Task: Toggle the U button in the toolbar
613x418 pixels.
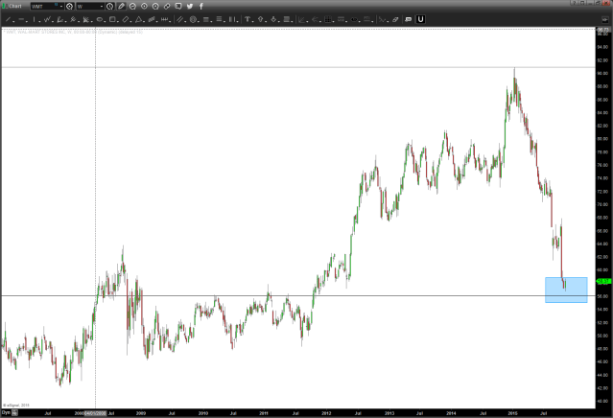Action: click(420, 19)
